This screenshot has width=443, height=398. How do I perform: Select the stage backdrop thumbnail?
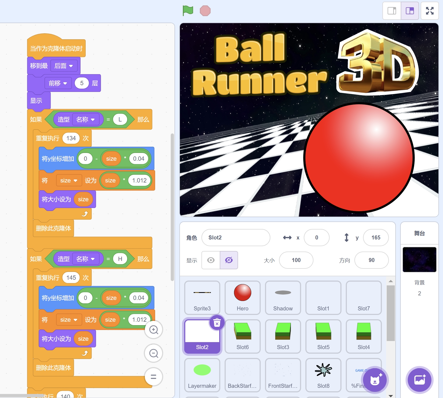(x=419, y=260)
